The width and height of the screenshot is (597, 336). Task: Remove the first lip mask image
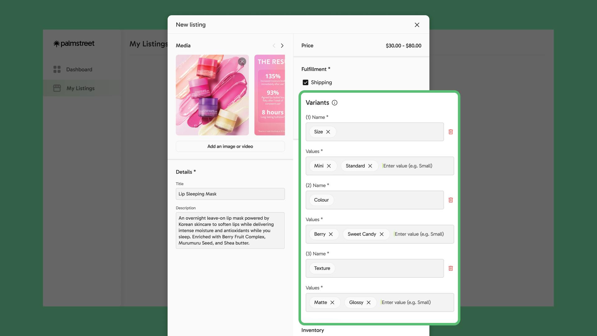coord(242,62)
